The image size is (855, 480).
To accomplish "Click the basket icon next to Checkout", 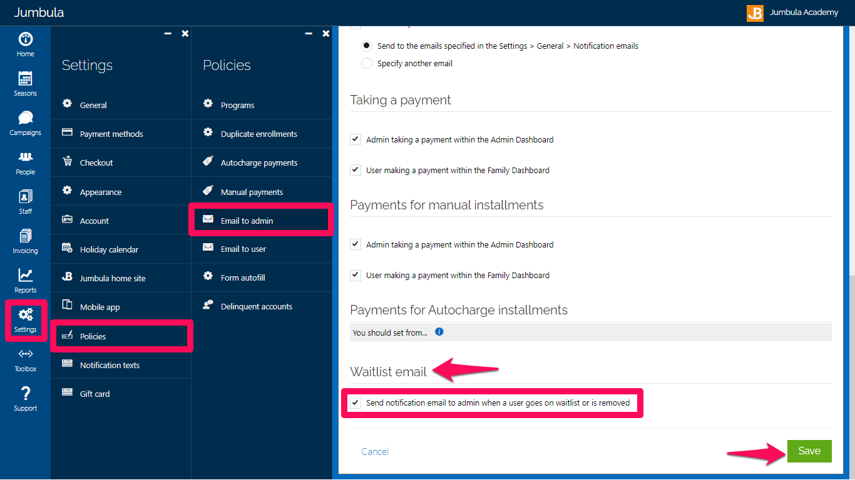I will [67, 162].
